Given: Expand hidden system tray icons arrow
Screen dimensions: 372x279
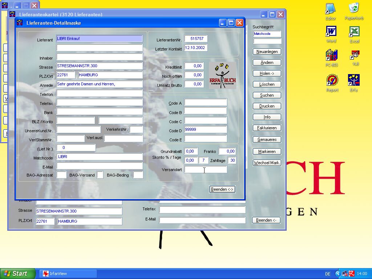Looking at the screenshot, I should click(x=338, y=274).
